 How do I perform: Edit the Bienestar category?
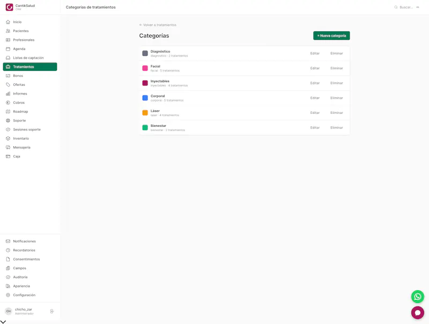(x=315, y=128)
